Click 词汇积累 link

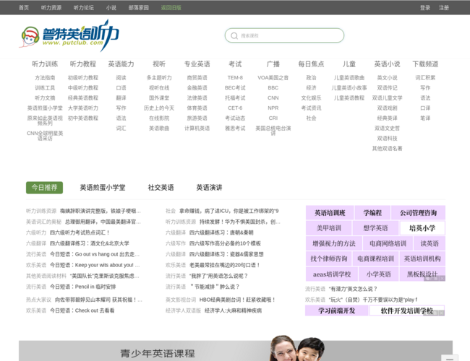point(425,78)
